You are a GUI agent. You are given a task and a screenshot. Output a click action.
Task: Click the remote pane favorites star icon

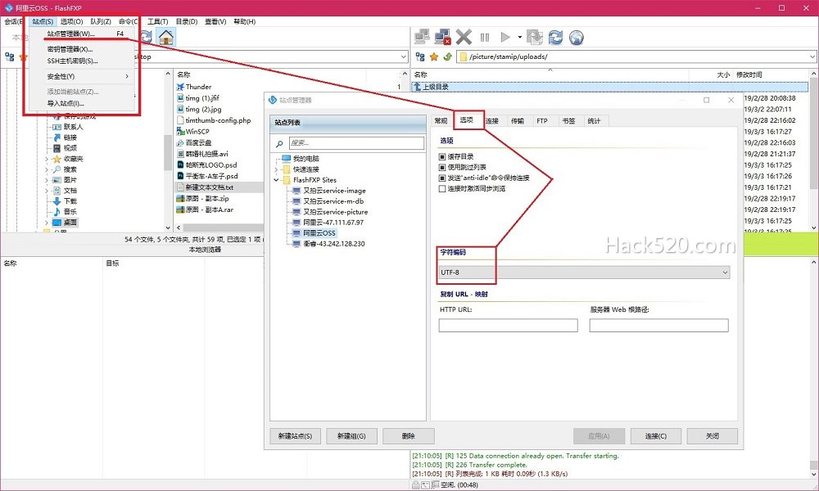point(433,56)
